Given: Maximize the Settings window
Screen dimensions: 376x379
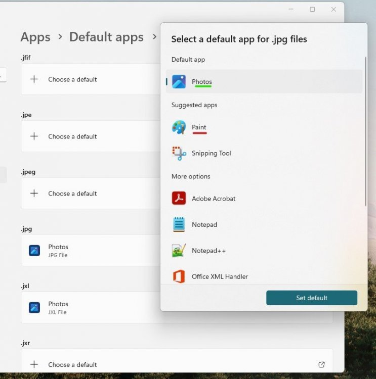Looking at the screenshot, I should click(x=312, y=9).
